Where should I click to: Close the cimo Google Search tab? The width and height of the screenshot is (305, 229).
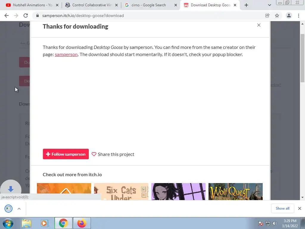(x=176, y=5)
